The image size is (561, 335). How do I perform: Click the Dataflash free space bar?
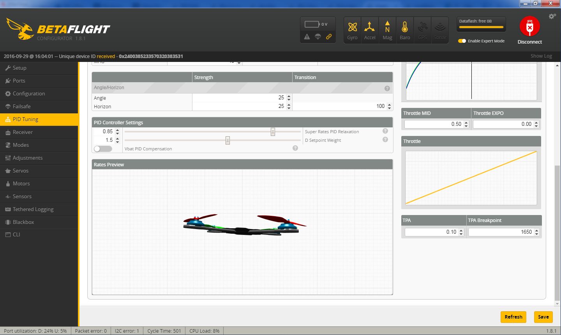click(x=482, y=27)
